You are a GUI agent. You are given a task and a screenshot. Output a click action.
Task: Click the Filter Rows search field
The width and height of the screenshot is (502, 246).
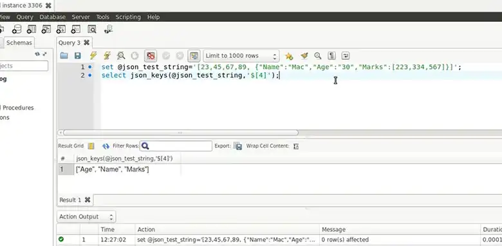click(x=176, y=146)
